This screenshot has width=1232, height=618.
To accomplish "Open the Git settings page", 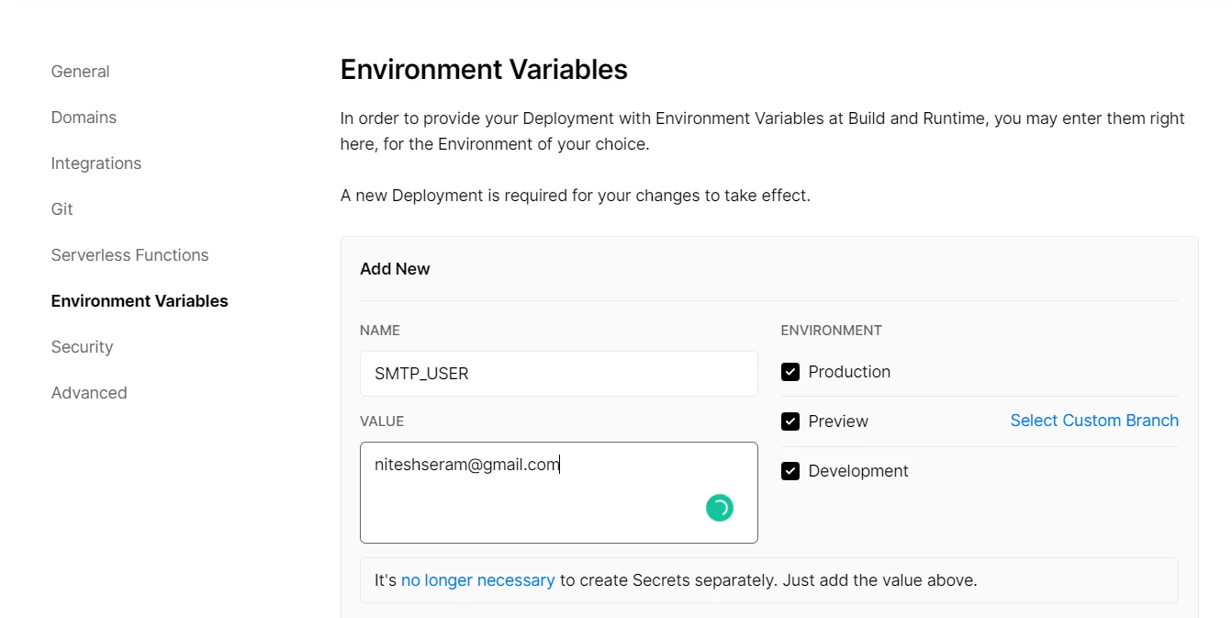I will point(62,208).
